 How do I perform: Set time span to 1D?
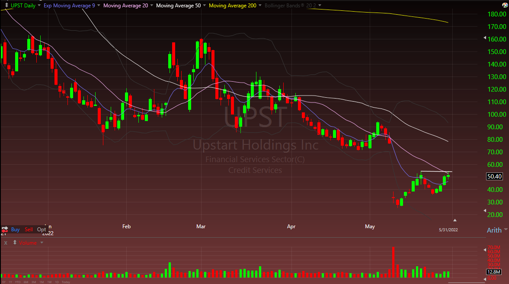coord(57,282)
